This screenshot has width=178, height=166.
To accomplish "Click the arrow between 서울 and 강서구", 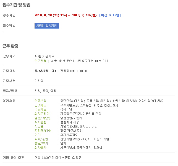I will (x=43, y=56).
